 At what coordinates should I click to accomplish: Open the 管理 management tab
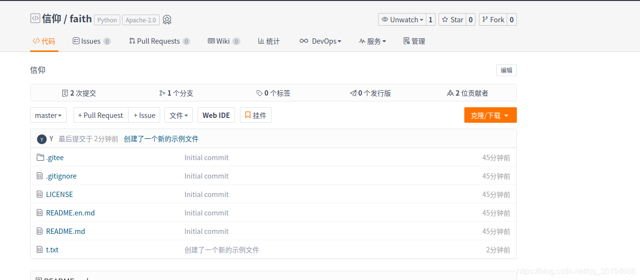(x=414, y=41)
